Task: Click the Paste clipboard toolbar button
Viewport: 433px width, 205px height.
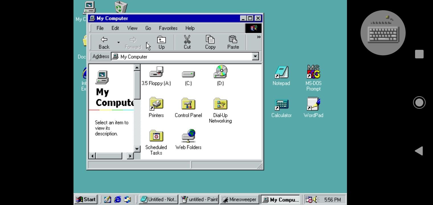Action: click(x=233, y=43)
